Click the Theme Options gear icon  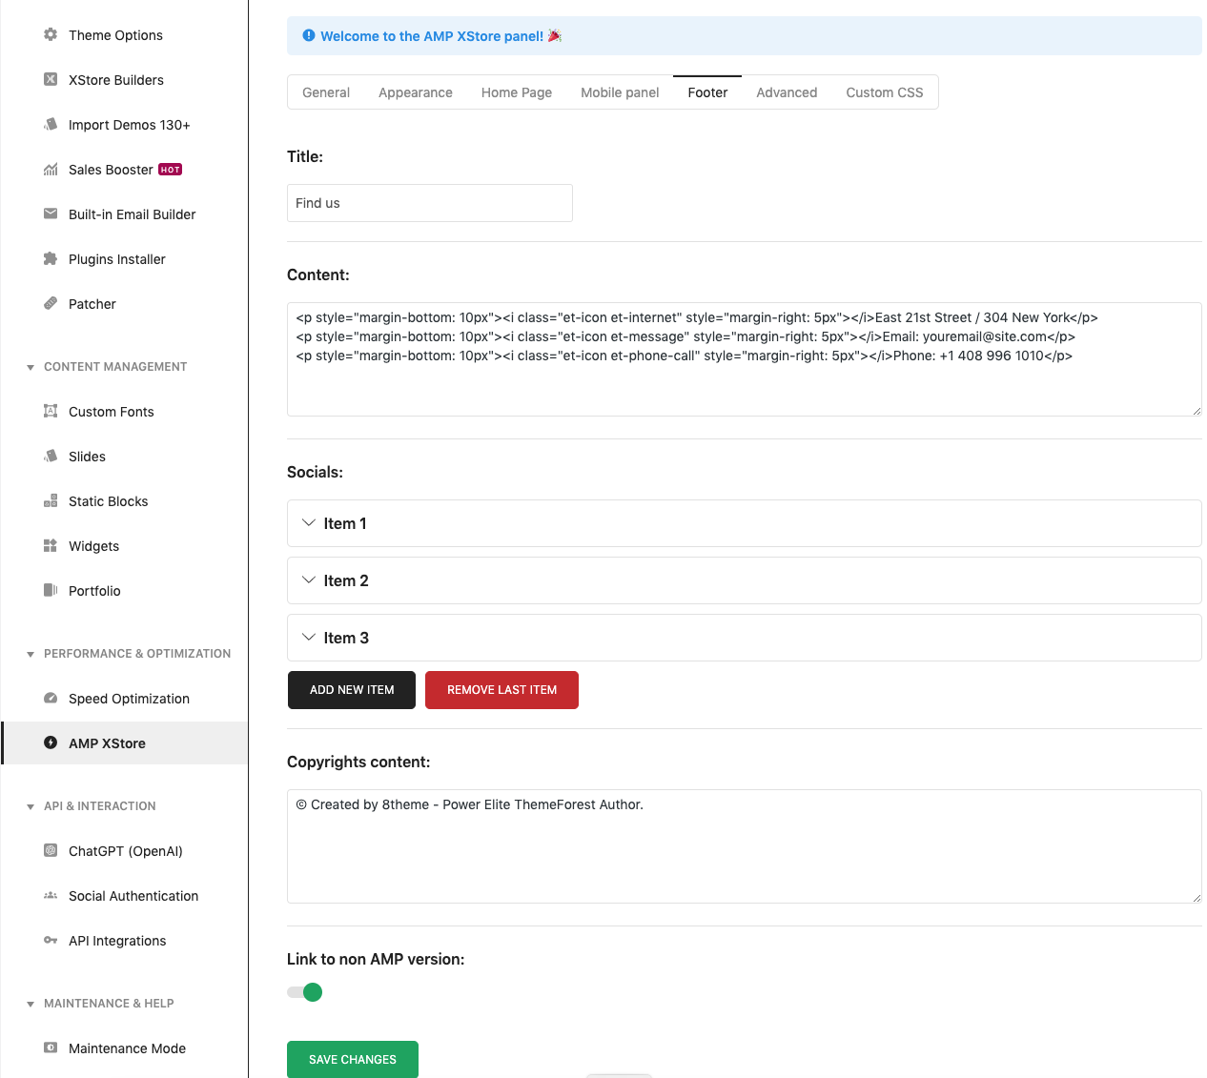click(51, 35)
